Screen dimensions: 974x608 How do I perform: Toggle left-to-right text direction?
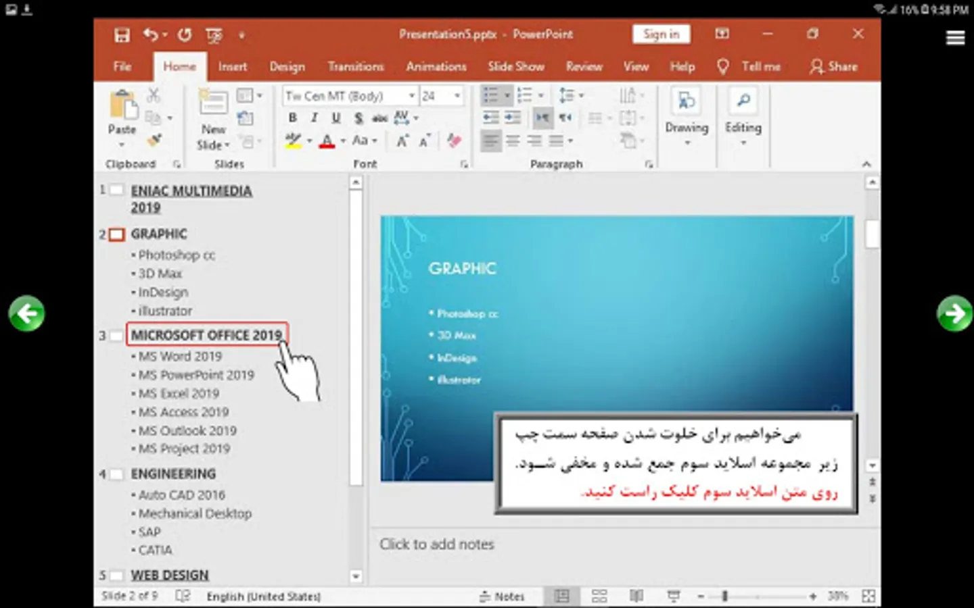(543, 118)
